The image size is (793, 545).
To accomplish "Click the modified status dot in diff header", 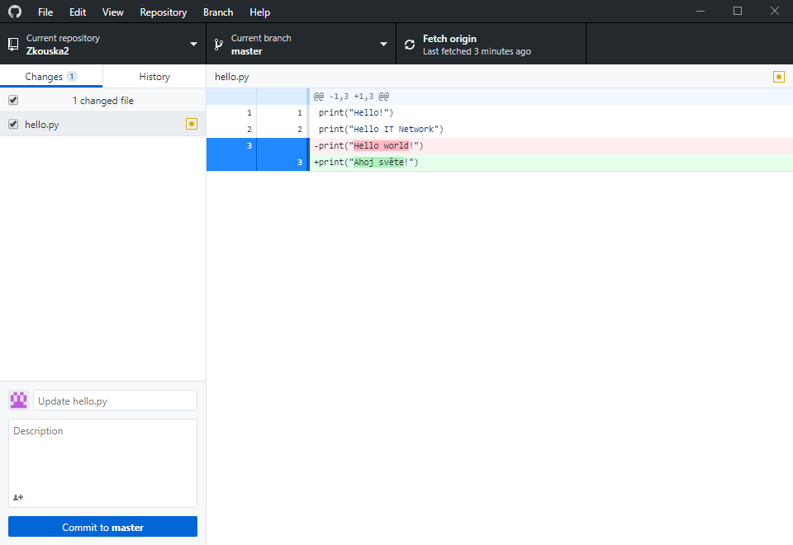I will 778,75.
